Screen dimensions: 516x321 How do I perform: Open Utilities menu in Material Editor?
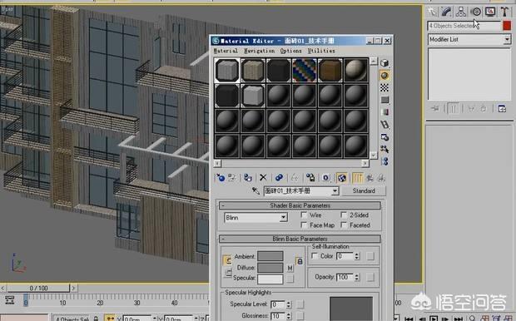[321, 51]
